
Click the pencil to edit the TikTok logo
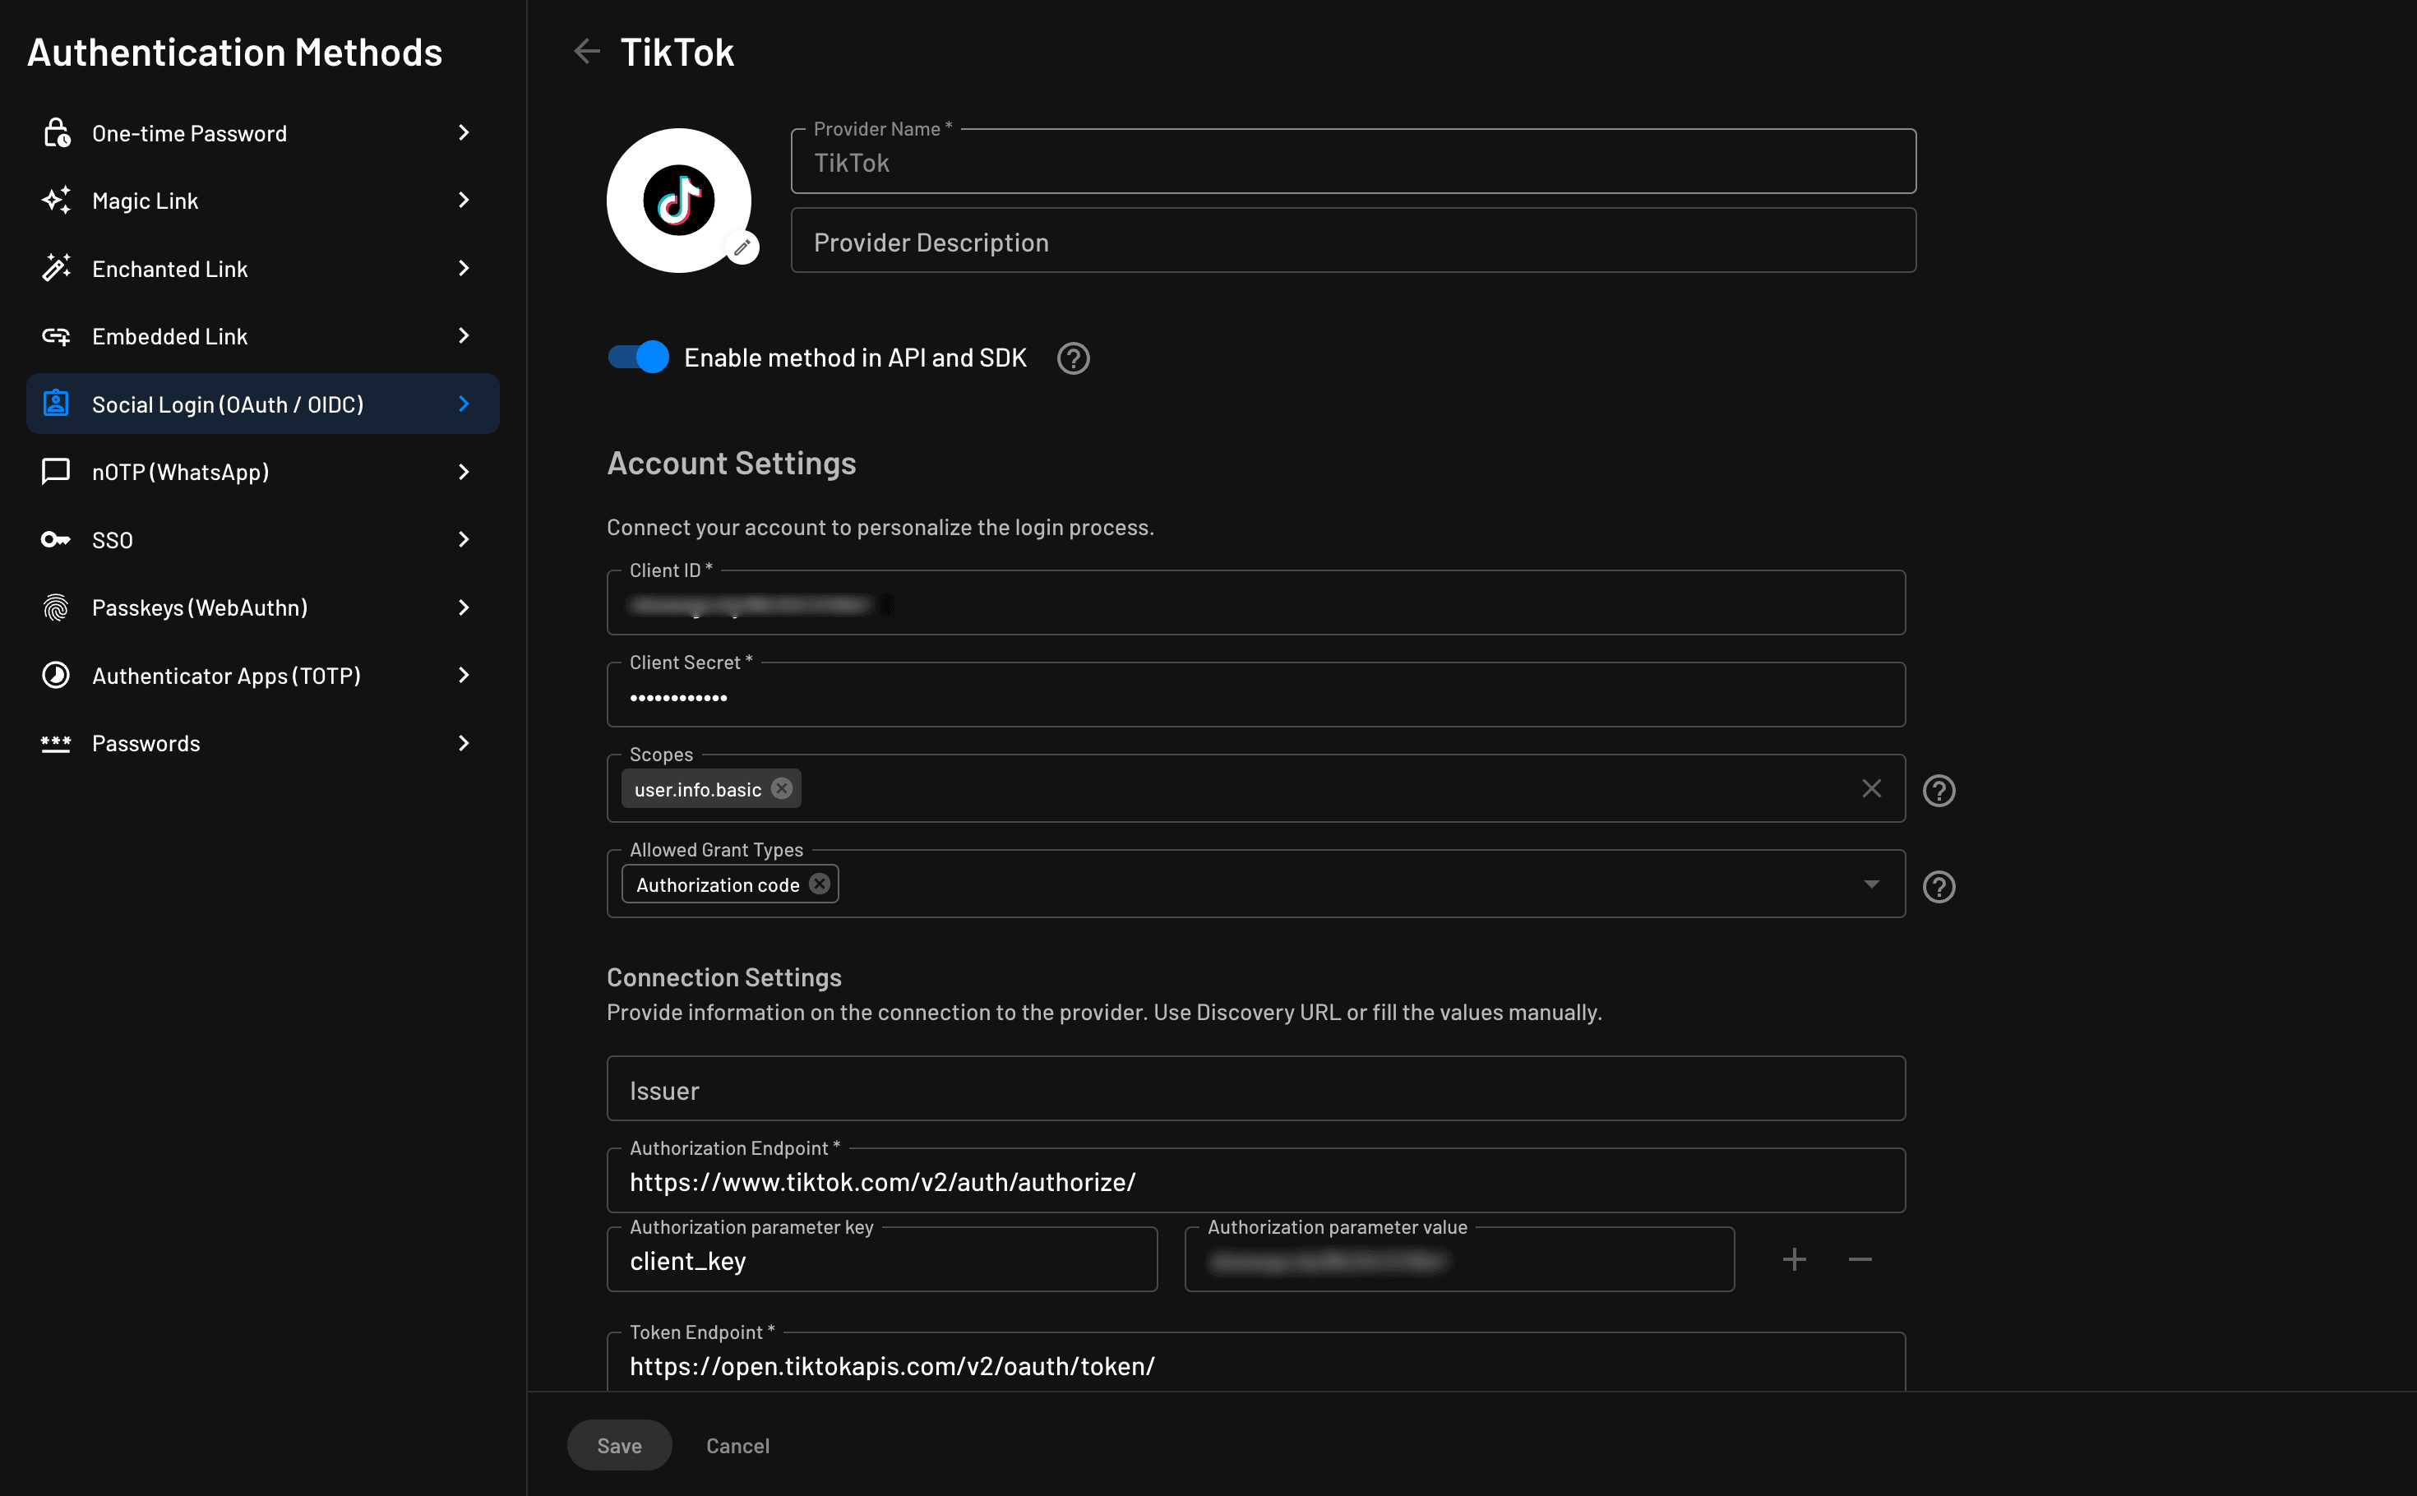coord(742,247)
